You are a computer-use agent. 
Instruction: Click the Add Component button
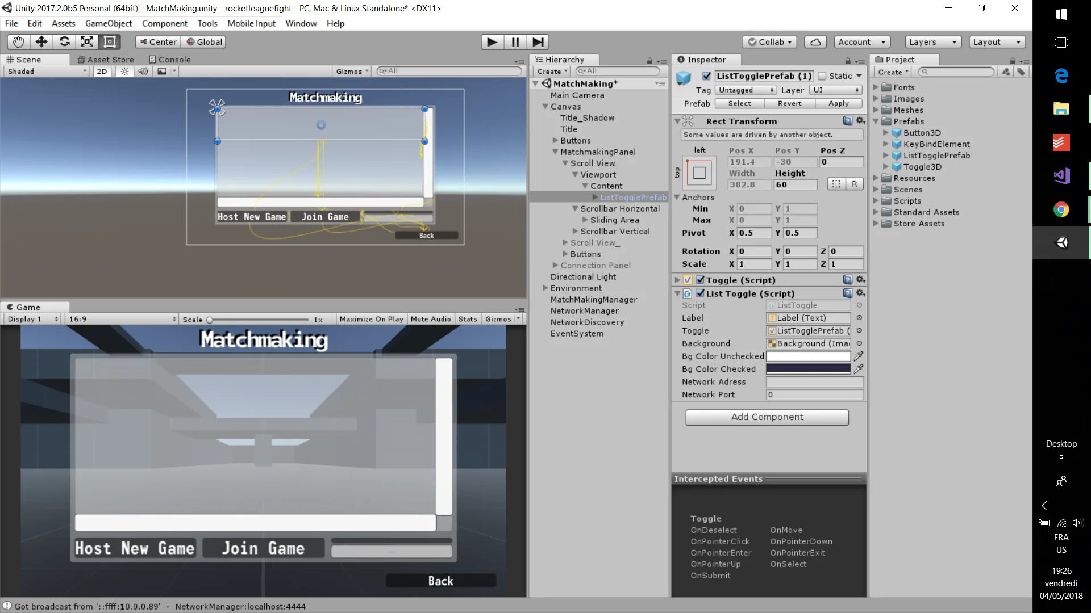pyautogui.click(x=767, y=417)
